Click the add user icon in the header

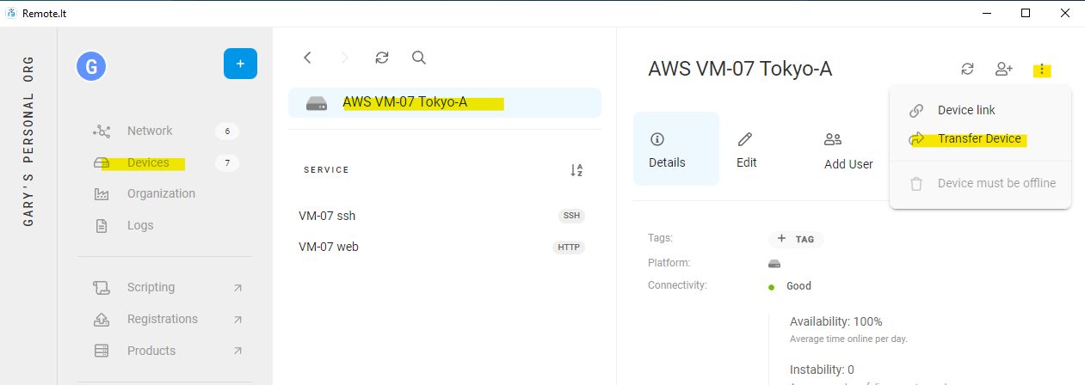[x=1004, y=69]
